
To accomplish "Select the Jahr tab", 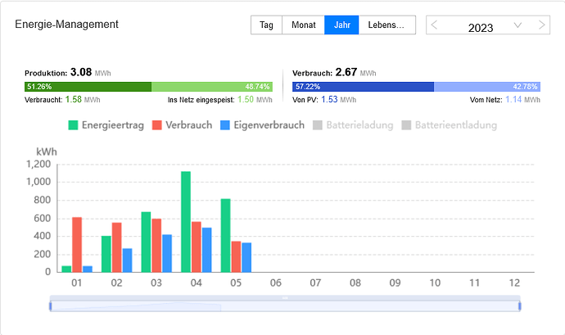I will 341,25.
